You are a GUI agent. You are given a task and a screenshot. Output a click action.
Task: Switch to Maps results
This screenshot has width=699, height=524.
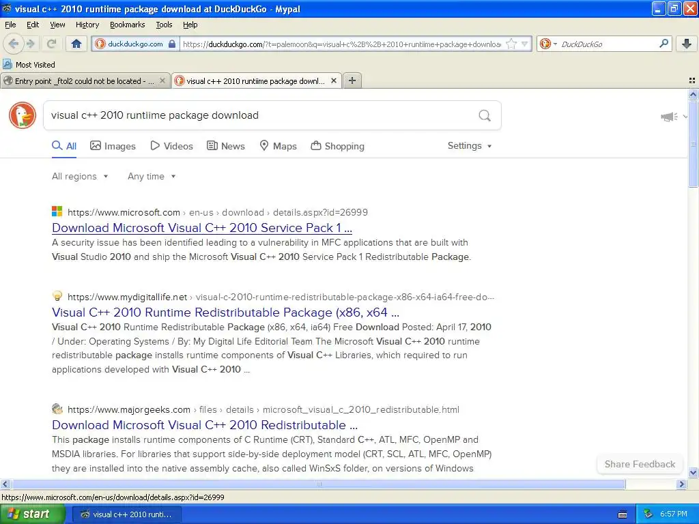point(279,146)
